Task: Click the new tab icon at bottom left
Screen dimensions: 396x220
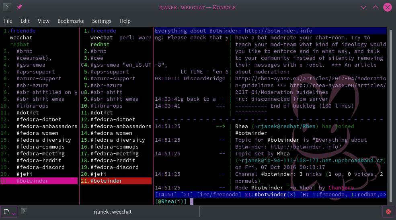Action: tap(6, 212)
